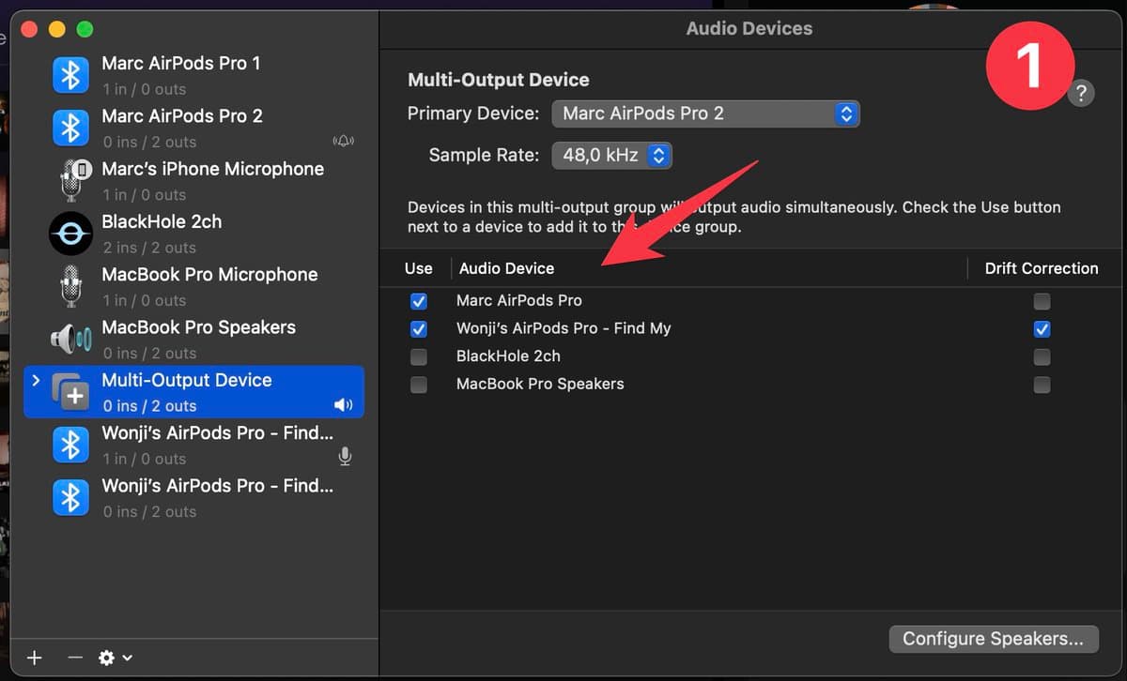Click alert sound icon on Marc AirPods Pro 2 row
The height and width of the screenshot is (681, 1127).
pyautogui.click(x=344, y=142)
